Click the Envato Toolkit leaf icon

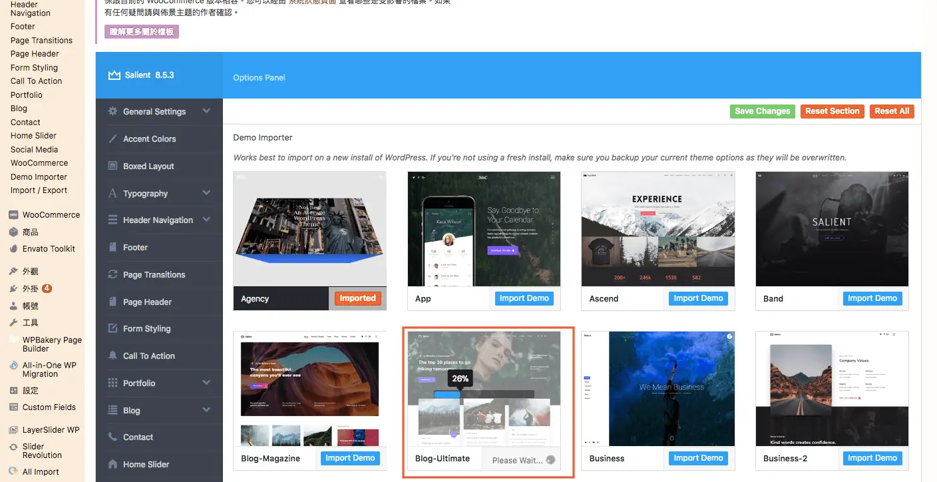[13, 248]
